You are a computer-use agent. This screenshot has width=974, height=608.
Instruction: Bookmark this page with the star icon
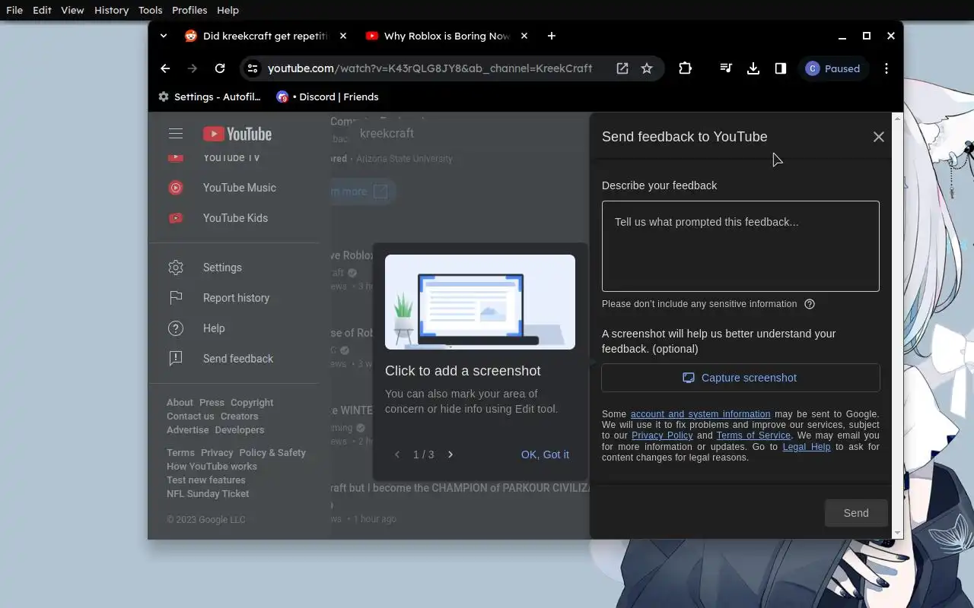(647, 68)
